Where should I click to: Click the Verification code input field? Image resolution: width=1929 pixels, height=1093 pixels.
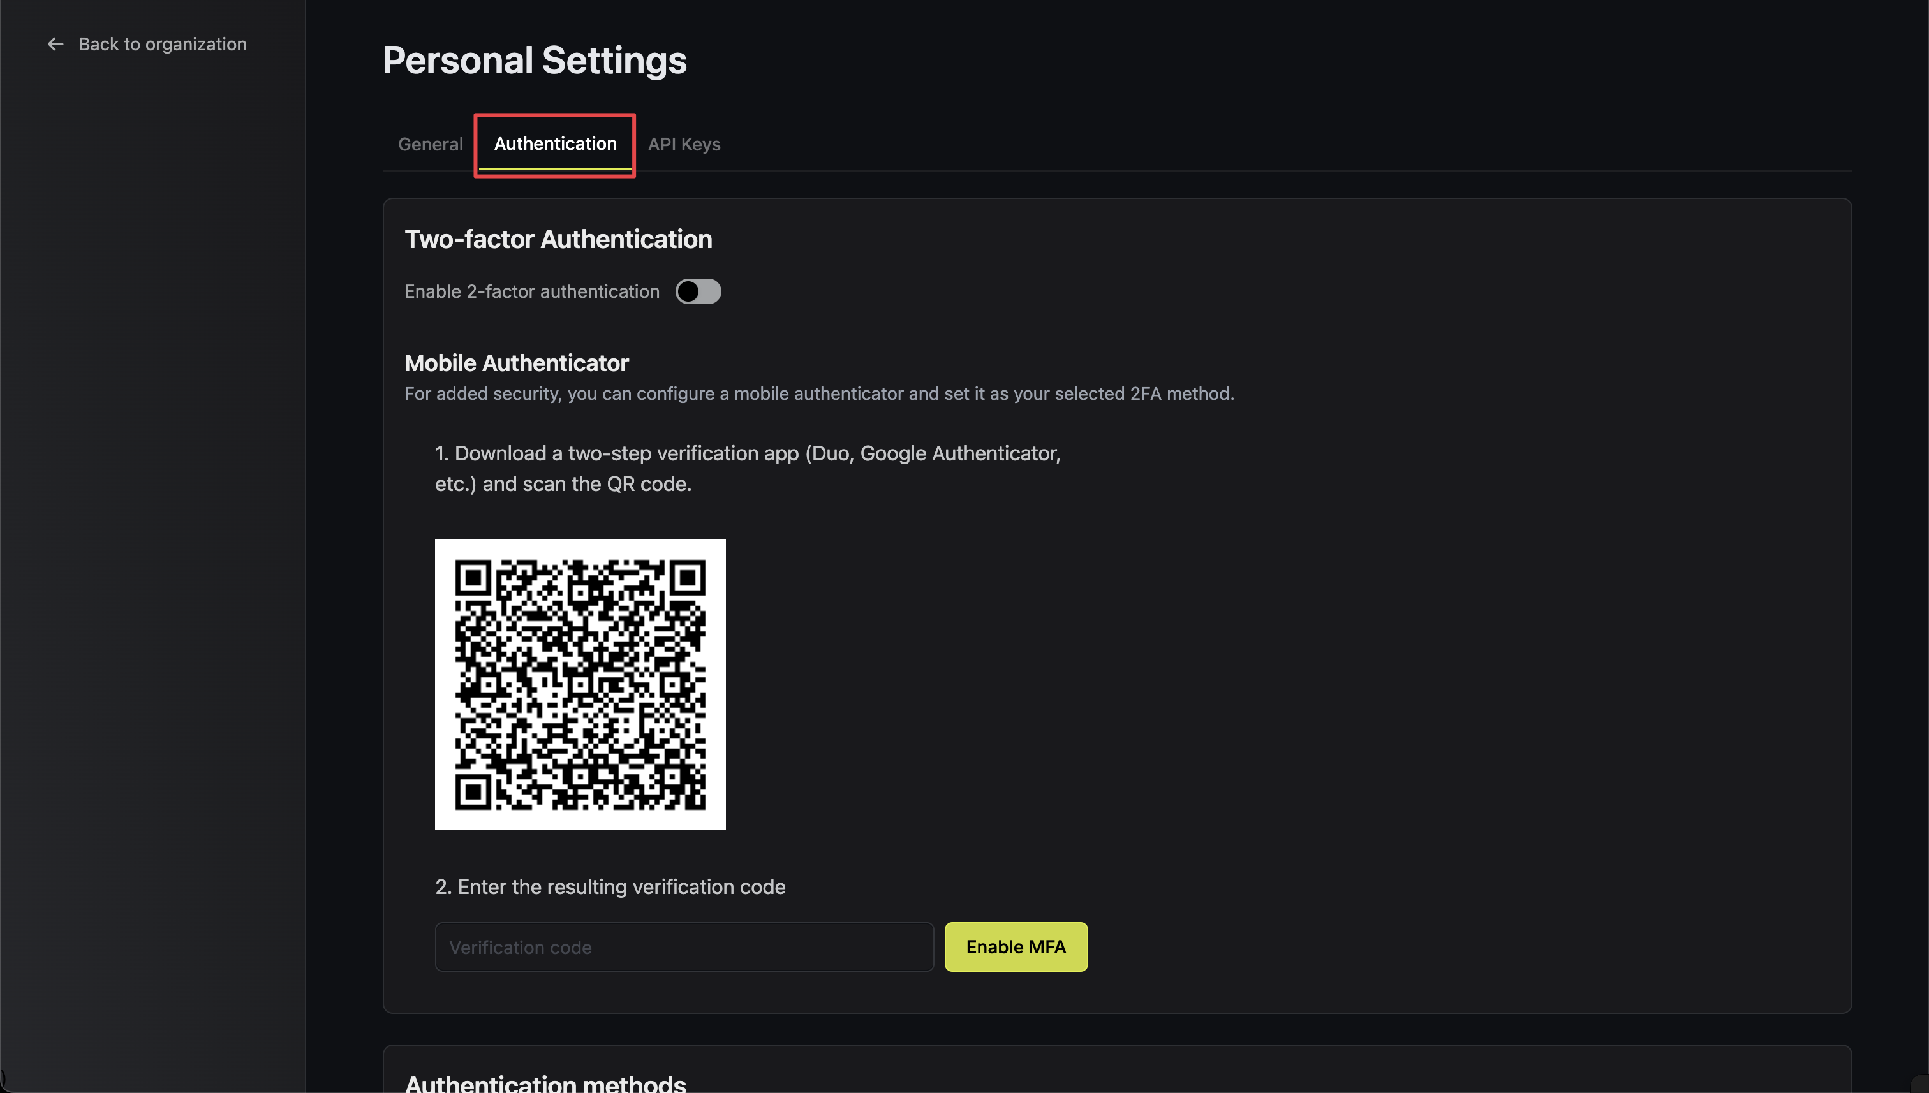point(684,946)
